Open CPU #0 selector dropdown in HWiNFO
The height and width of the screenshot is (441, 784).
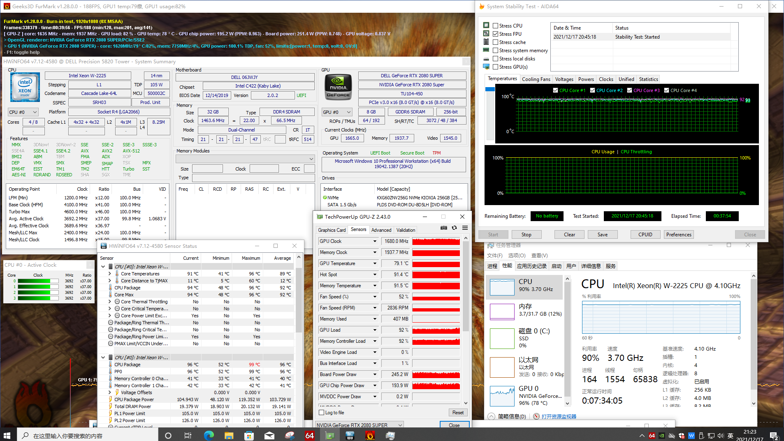[x=23, y=112]
